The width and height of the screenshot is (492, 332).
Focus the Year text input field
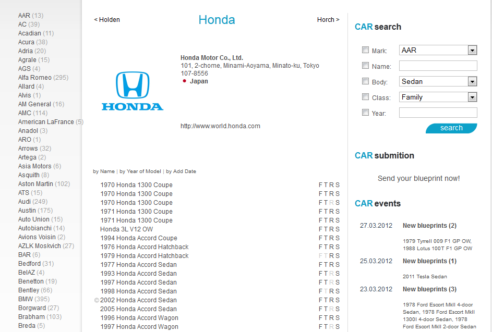(x=438, y=113)
